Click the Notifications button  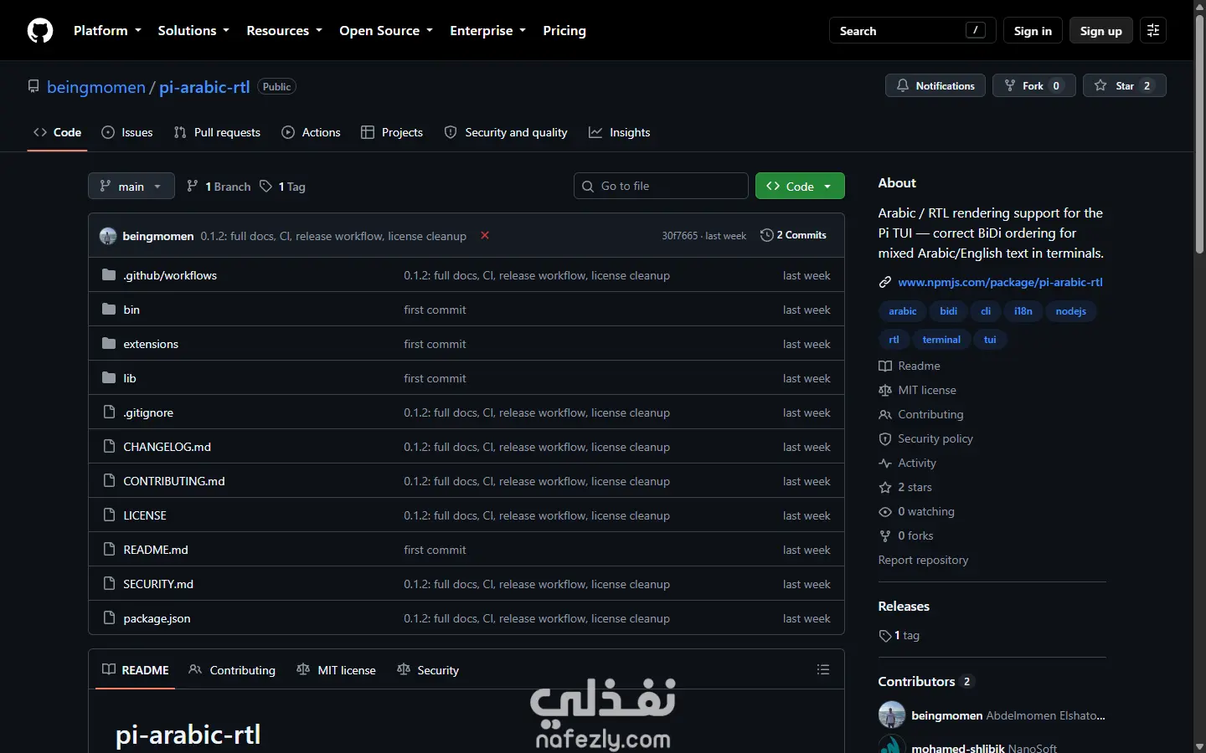[935, 86]
